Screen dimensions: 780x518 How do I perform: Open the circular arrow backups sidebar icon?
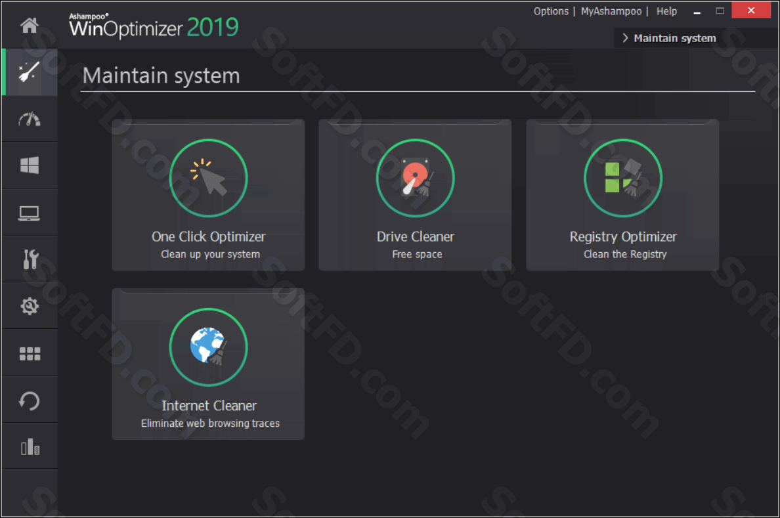point(30,400)
